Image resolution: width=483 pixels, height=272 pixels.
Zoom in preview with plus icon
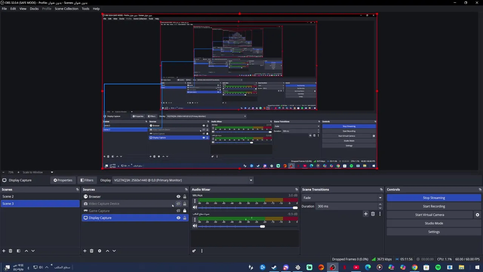18,172
